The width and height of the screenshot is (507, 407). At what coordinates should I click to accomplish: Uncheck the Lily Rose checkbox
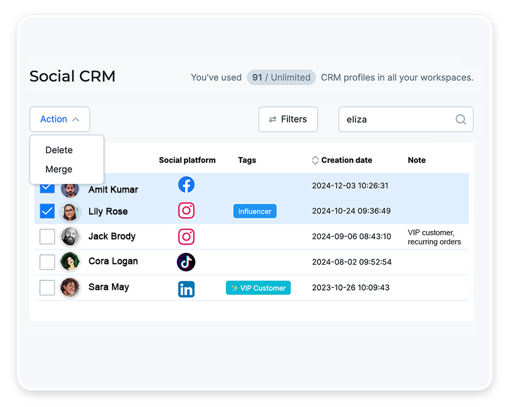(47, 211)
